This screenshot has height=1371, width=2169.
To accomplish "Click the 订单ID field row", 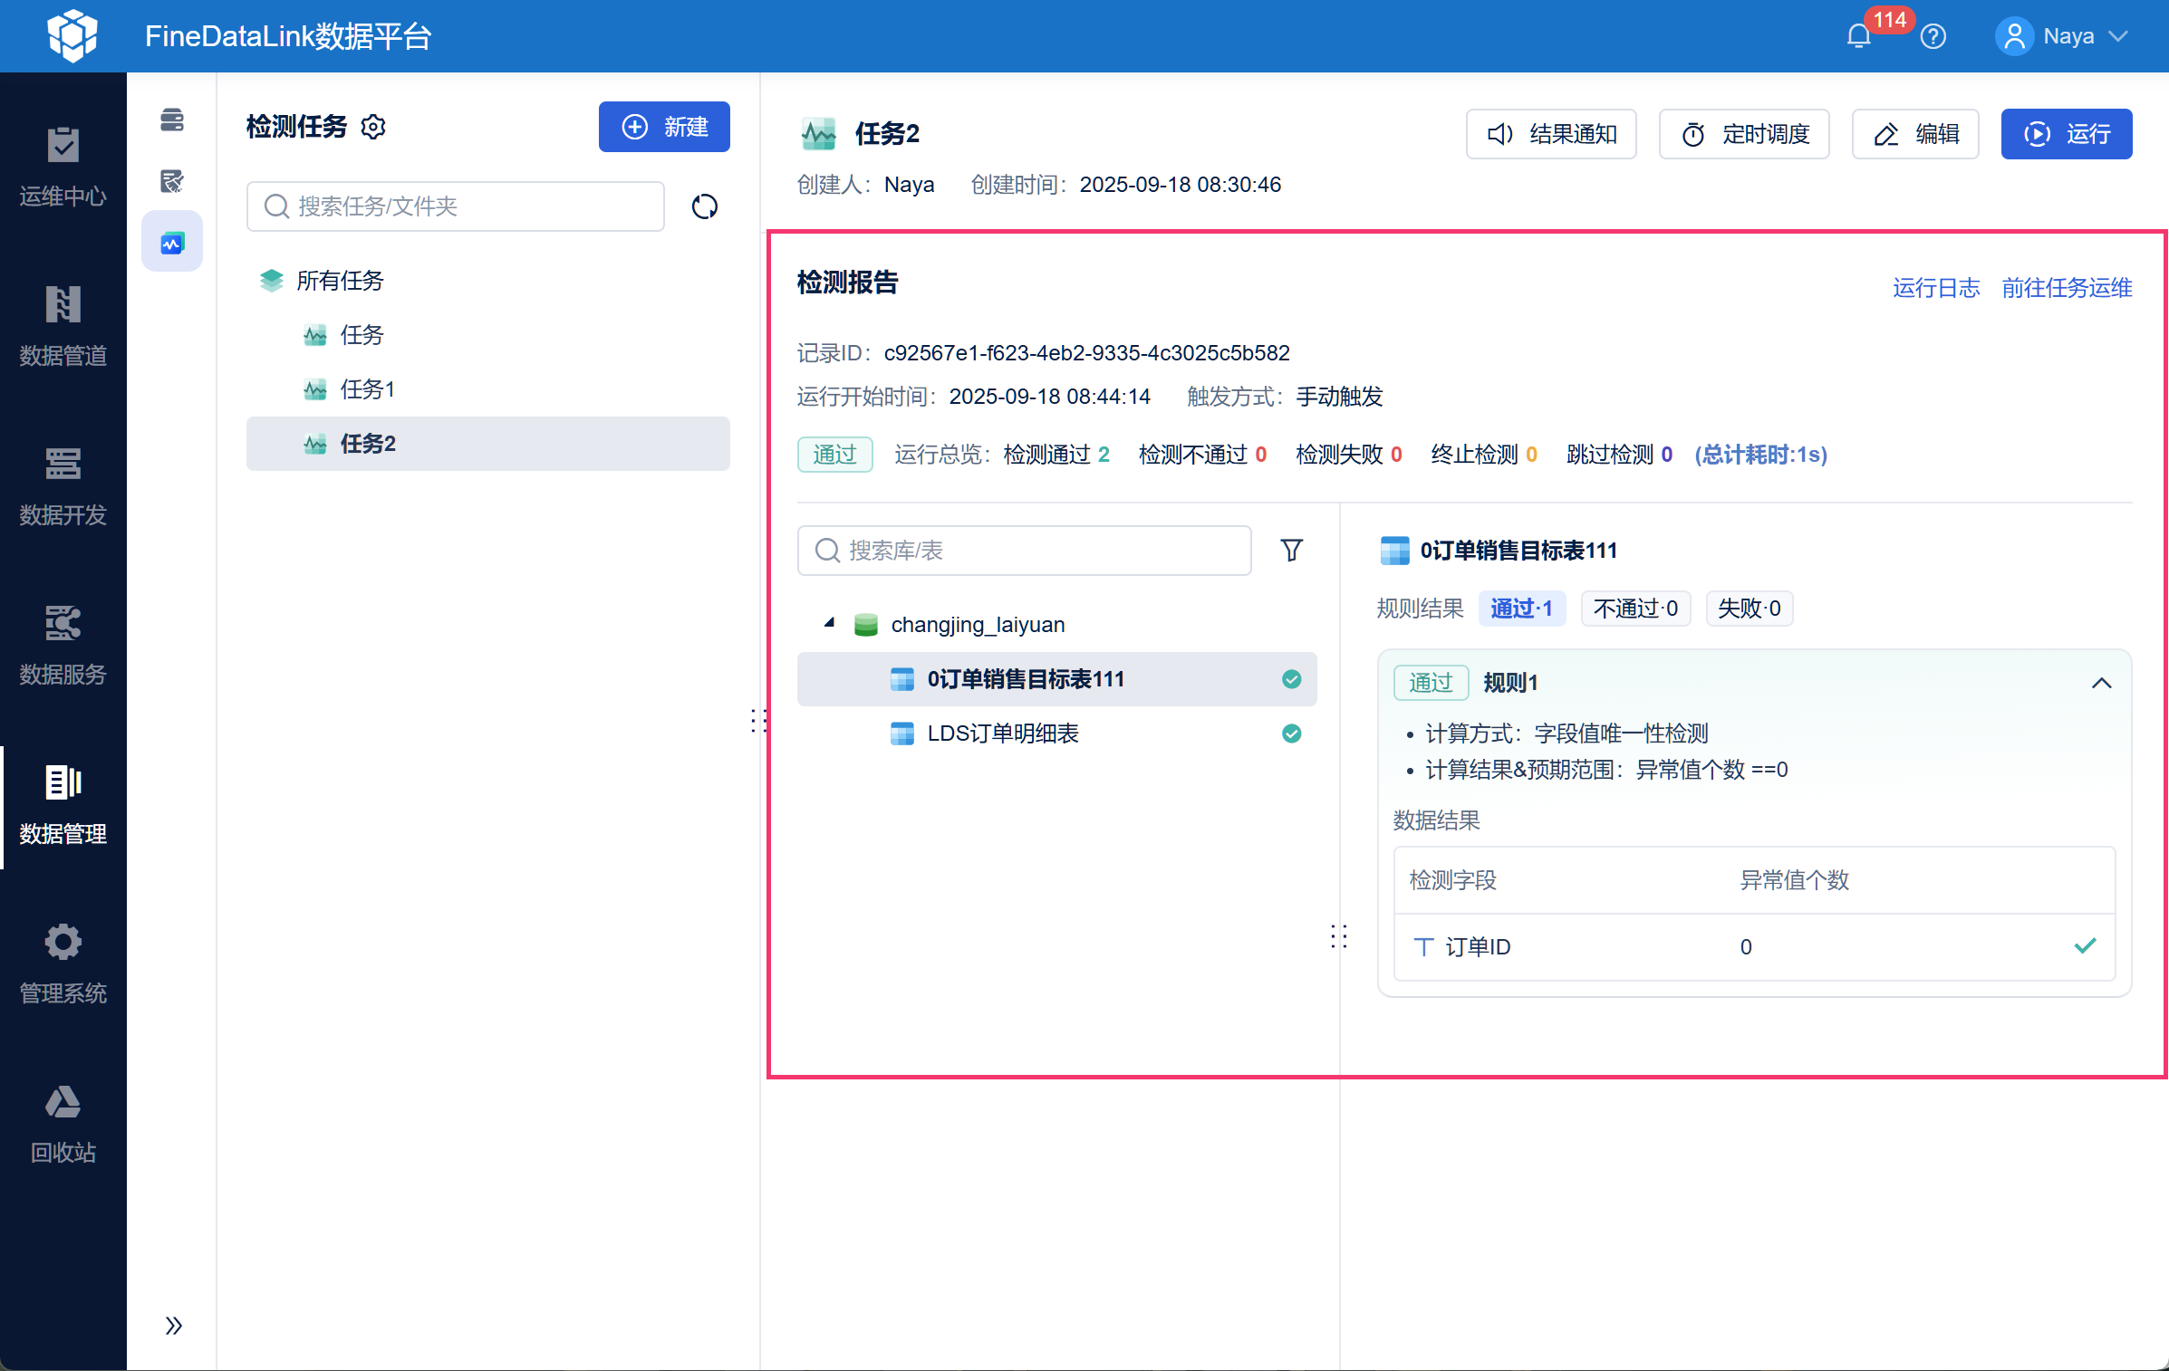I will pos(1755,947).
